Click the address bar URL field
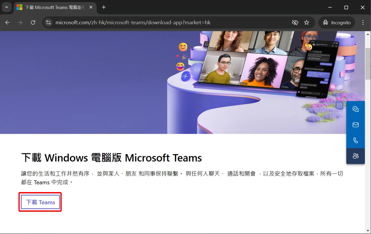371x234 pixels. [145, 22]
